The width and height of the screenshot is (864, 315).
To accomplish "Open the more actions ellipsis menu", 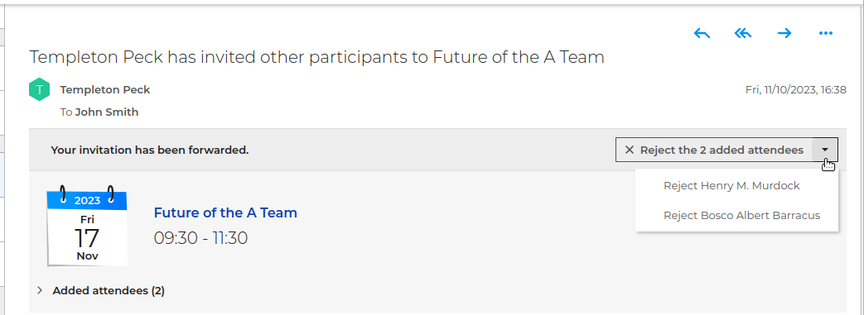I will pos(825,34).
